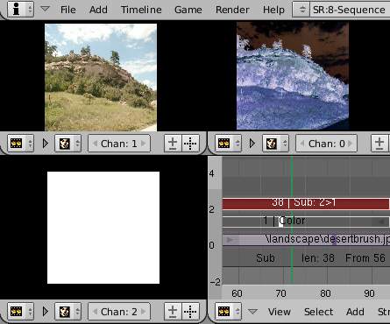The image size is (390, 324).
Task: Toggle menu triangle in the Chan: 2 header
Action: click(x=46, y=312)
